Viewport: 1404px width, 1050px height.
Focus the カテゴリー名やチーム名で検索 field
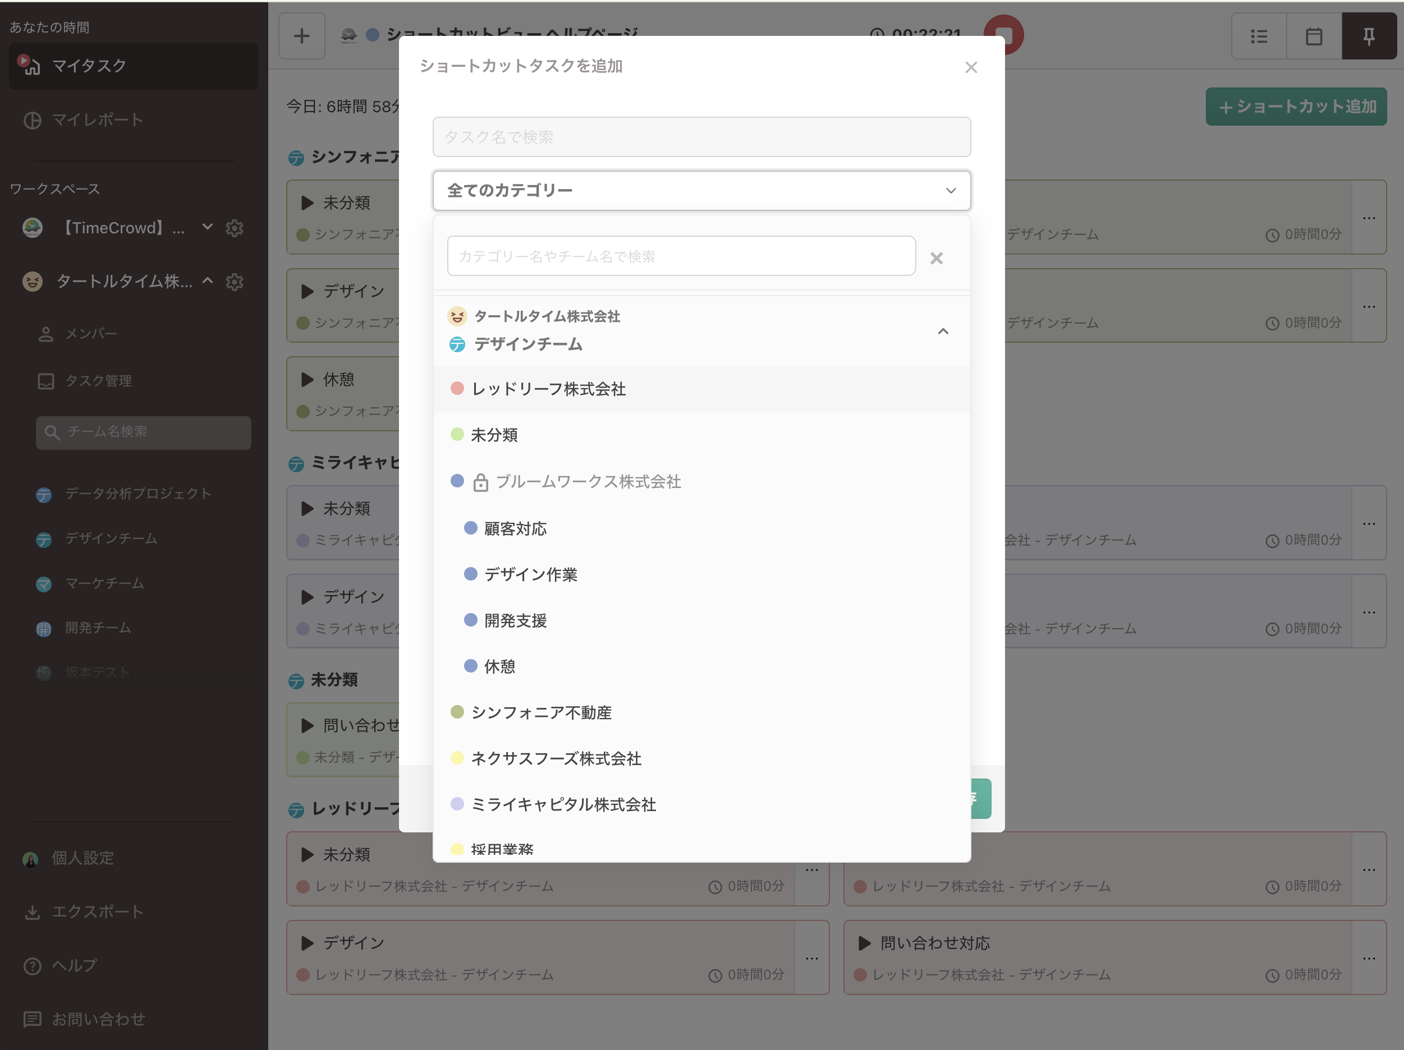(x=681, y=256)
